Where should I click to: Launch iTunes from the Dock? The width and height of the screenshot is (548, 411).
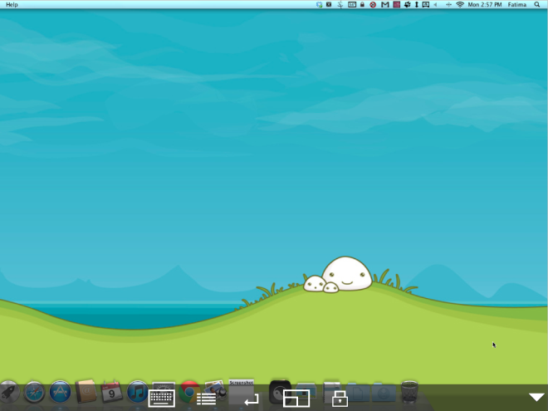[x=137, y=391]
